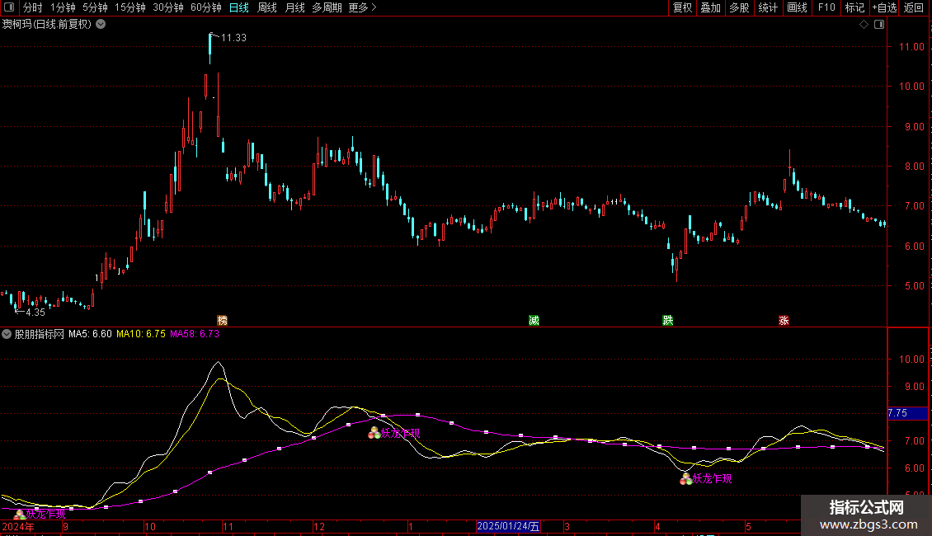
Task: Switch to 月线 monthly chart
Action: coord(294,7)
